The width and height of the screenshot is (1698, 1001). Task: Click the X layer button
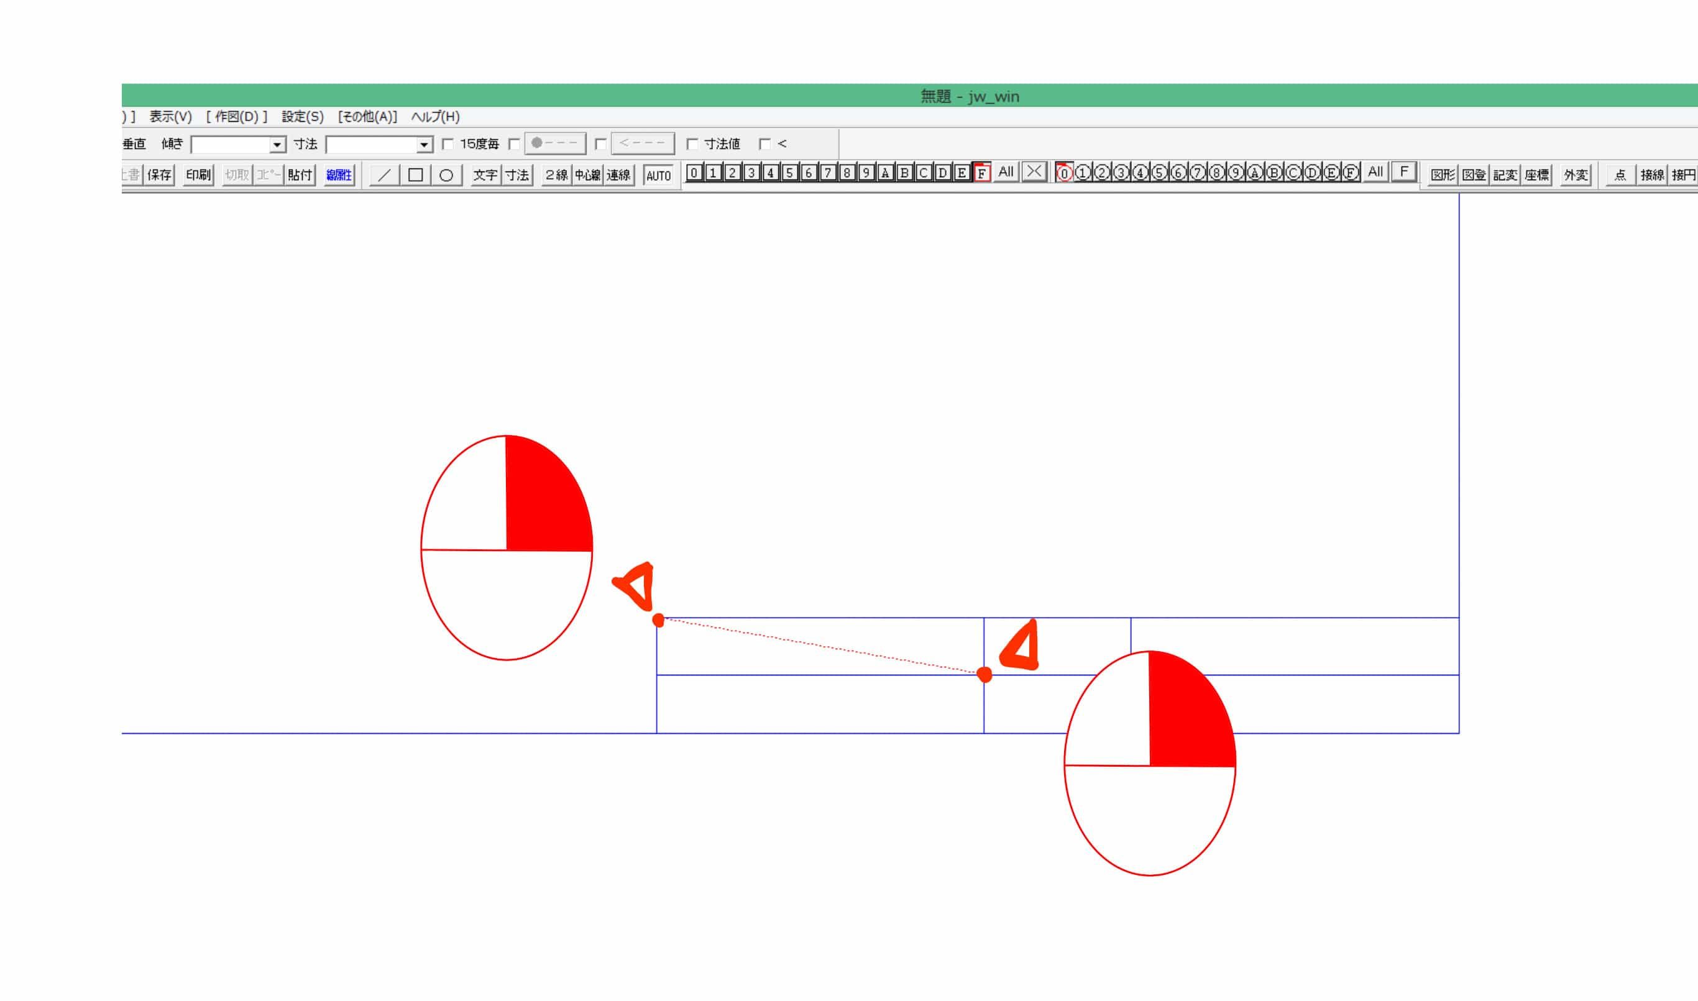click(x=1034, y=172)
